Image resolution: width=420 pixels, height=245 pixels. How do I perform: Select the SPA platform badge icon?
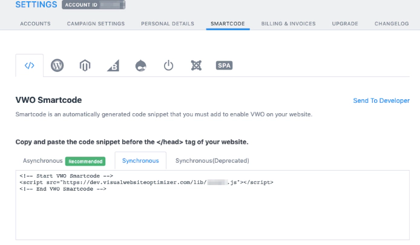click(224, 66)
